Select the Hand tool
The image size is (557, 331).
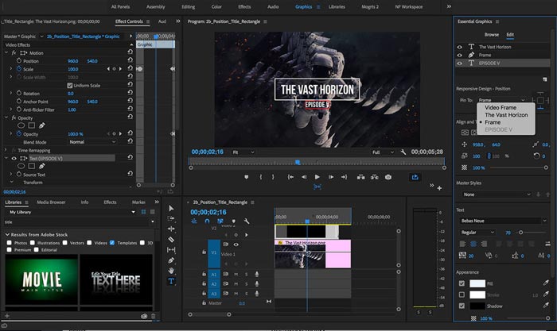coord(171,271)
